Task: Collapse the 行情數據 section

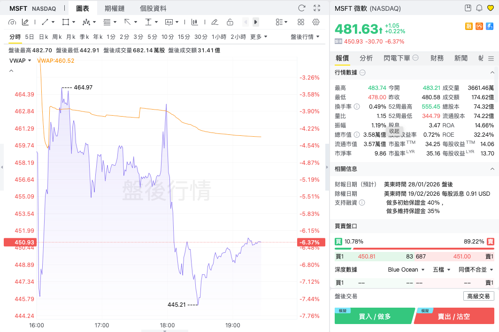Action: [x=492, y=73]
